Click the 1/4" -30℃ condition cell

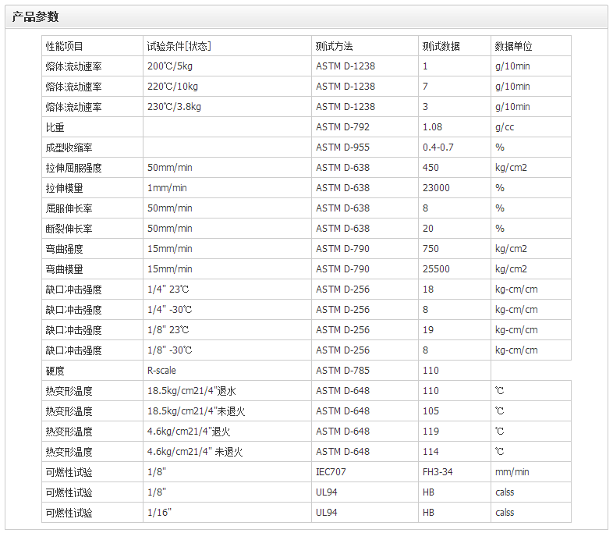click(227, 310)
